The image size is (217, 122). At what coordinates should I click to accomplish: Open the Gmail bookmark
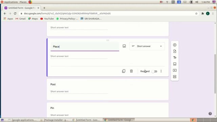click(20, 19)
